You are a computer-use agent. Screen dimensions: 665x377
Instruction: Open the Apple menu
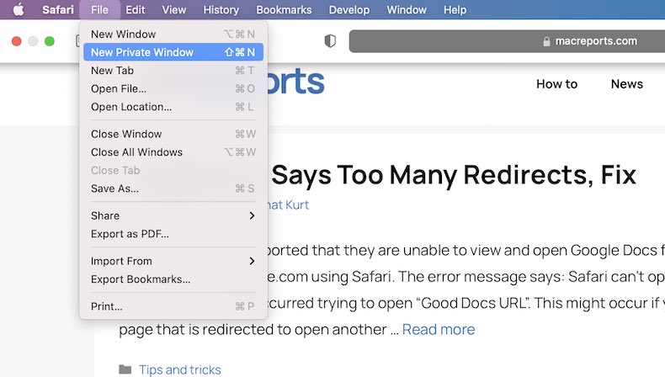(x=19, y=9)
